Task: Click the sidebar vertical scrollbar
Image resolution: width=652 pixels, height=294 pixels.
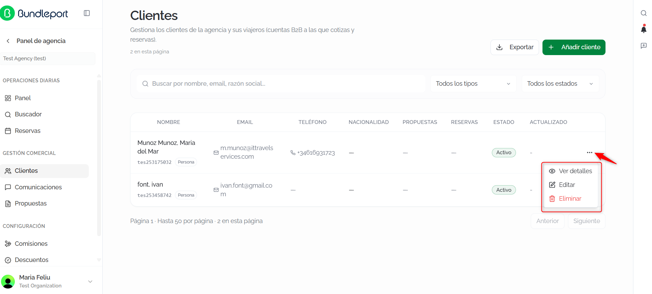Action: [x=99, y=158]
